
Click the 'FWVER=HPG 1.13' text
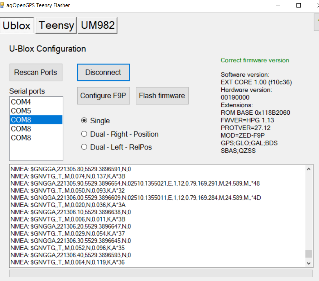[247, 120]
